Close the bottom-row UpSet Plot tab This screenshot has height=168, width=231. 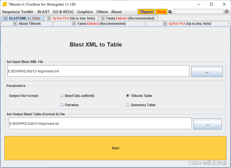[x=165, y=24]
